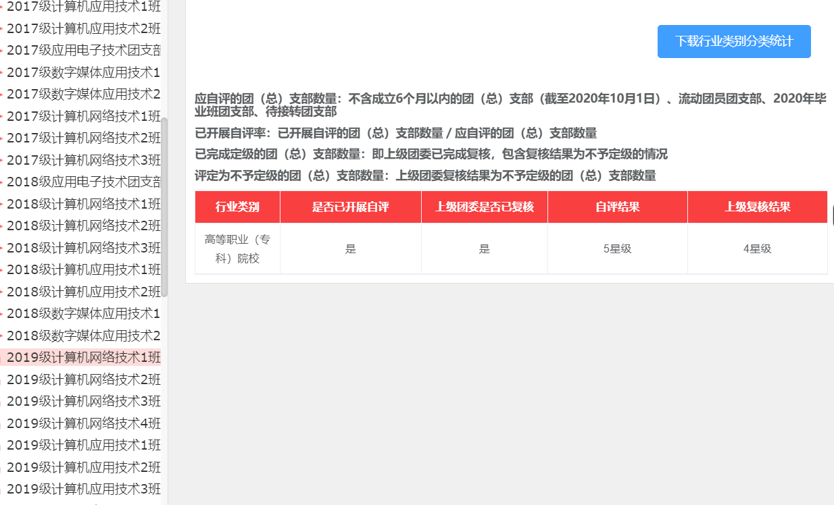
Task: Click the 4星级 review result cell
Action: point(758,248)
